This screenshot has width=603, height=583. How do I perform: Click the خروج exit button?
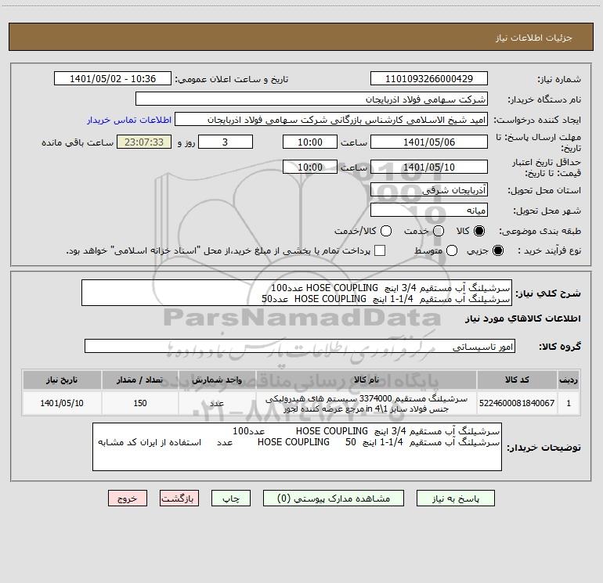[128, 498]
